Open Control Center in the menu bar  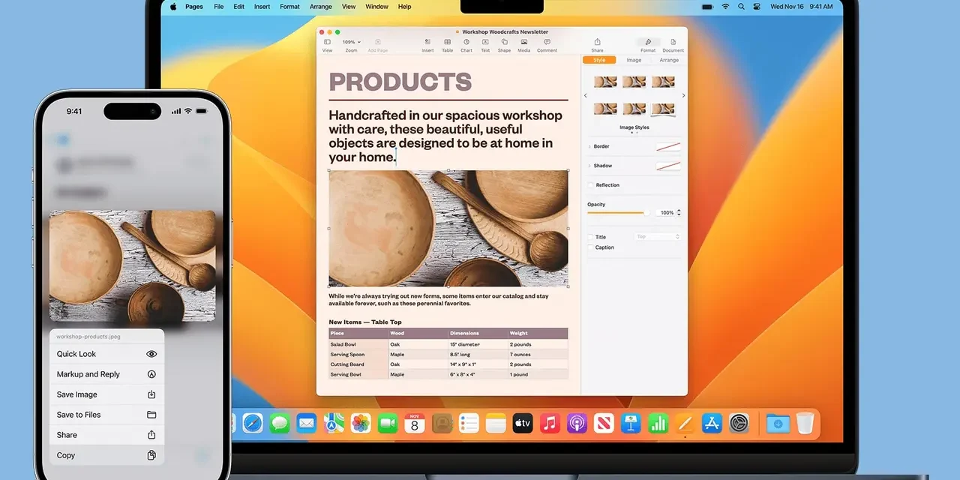757,7
